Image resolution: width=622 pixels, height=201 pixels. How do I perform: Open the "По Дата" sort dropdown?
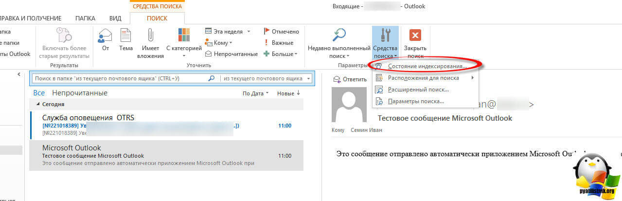(x=255, y=93)
